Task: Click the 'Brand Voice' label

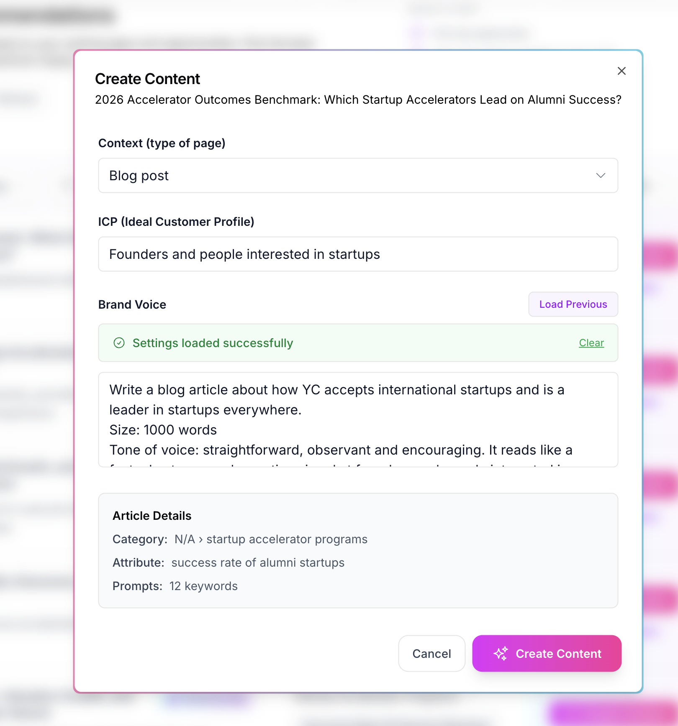Action: (x=132, y=304)
